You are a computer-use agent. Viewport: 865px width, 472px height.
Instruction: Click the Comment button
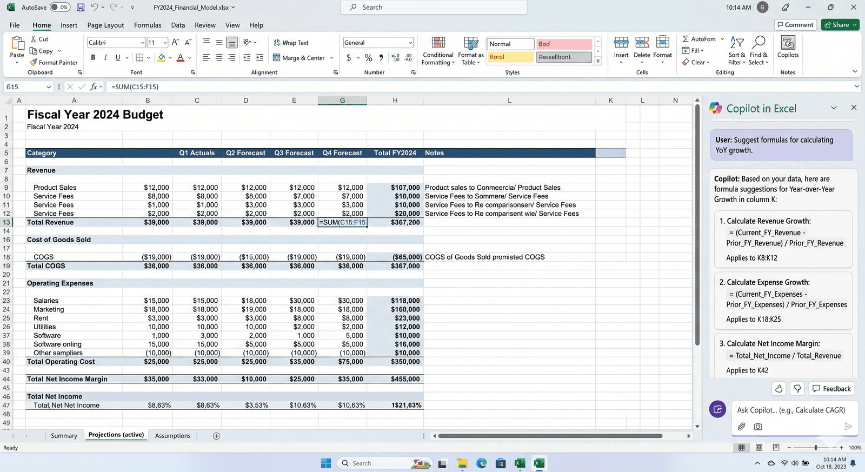coord(795,25)
